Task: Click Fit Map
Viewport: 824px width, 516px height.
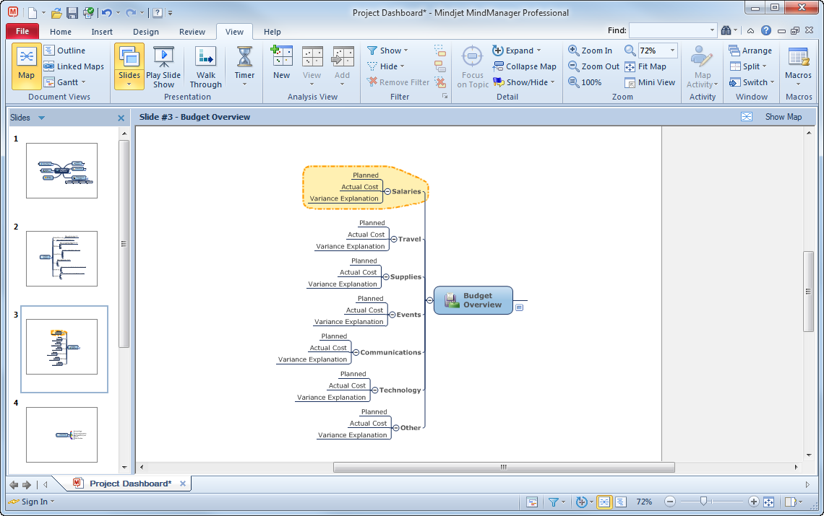Action: tap(645, 66)
